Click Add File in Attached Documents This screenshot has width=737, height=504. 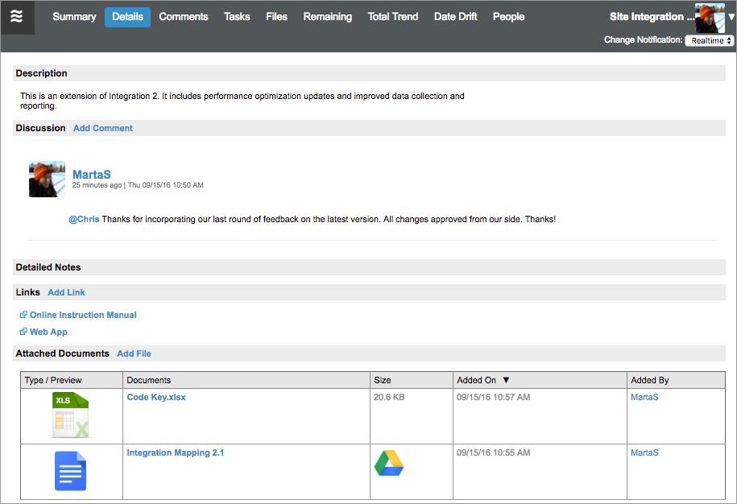pos(134,353)
